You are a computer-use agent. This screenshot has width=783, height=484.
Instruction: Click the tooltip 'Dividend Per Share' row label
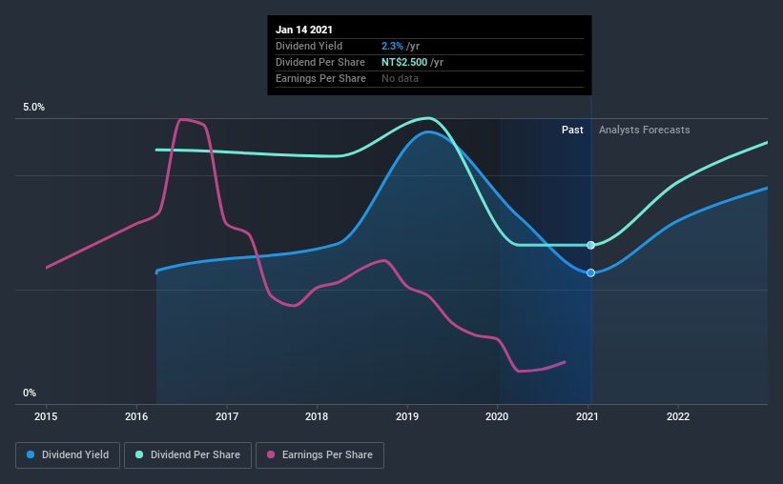[320, 62]
